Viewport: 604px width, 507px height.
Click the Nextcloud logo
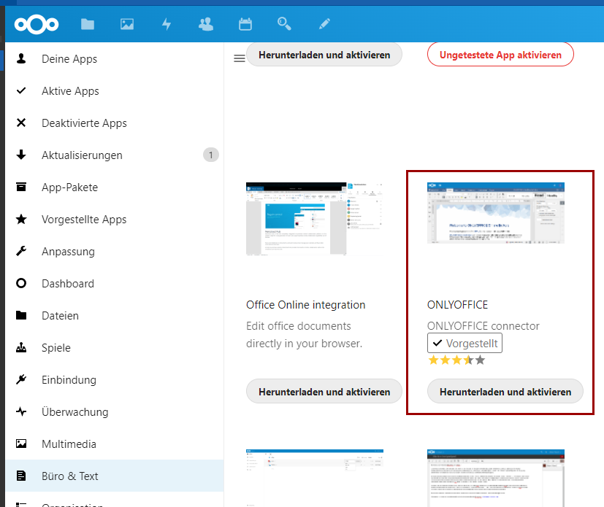[x=37, y=25]
